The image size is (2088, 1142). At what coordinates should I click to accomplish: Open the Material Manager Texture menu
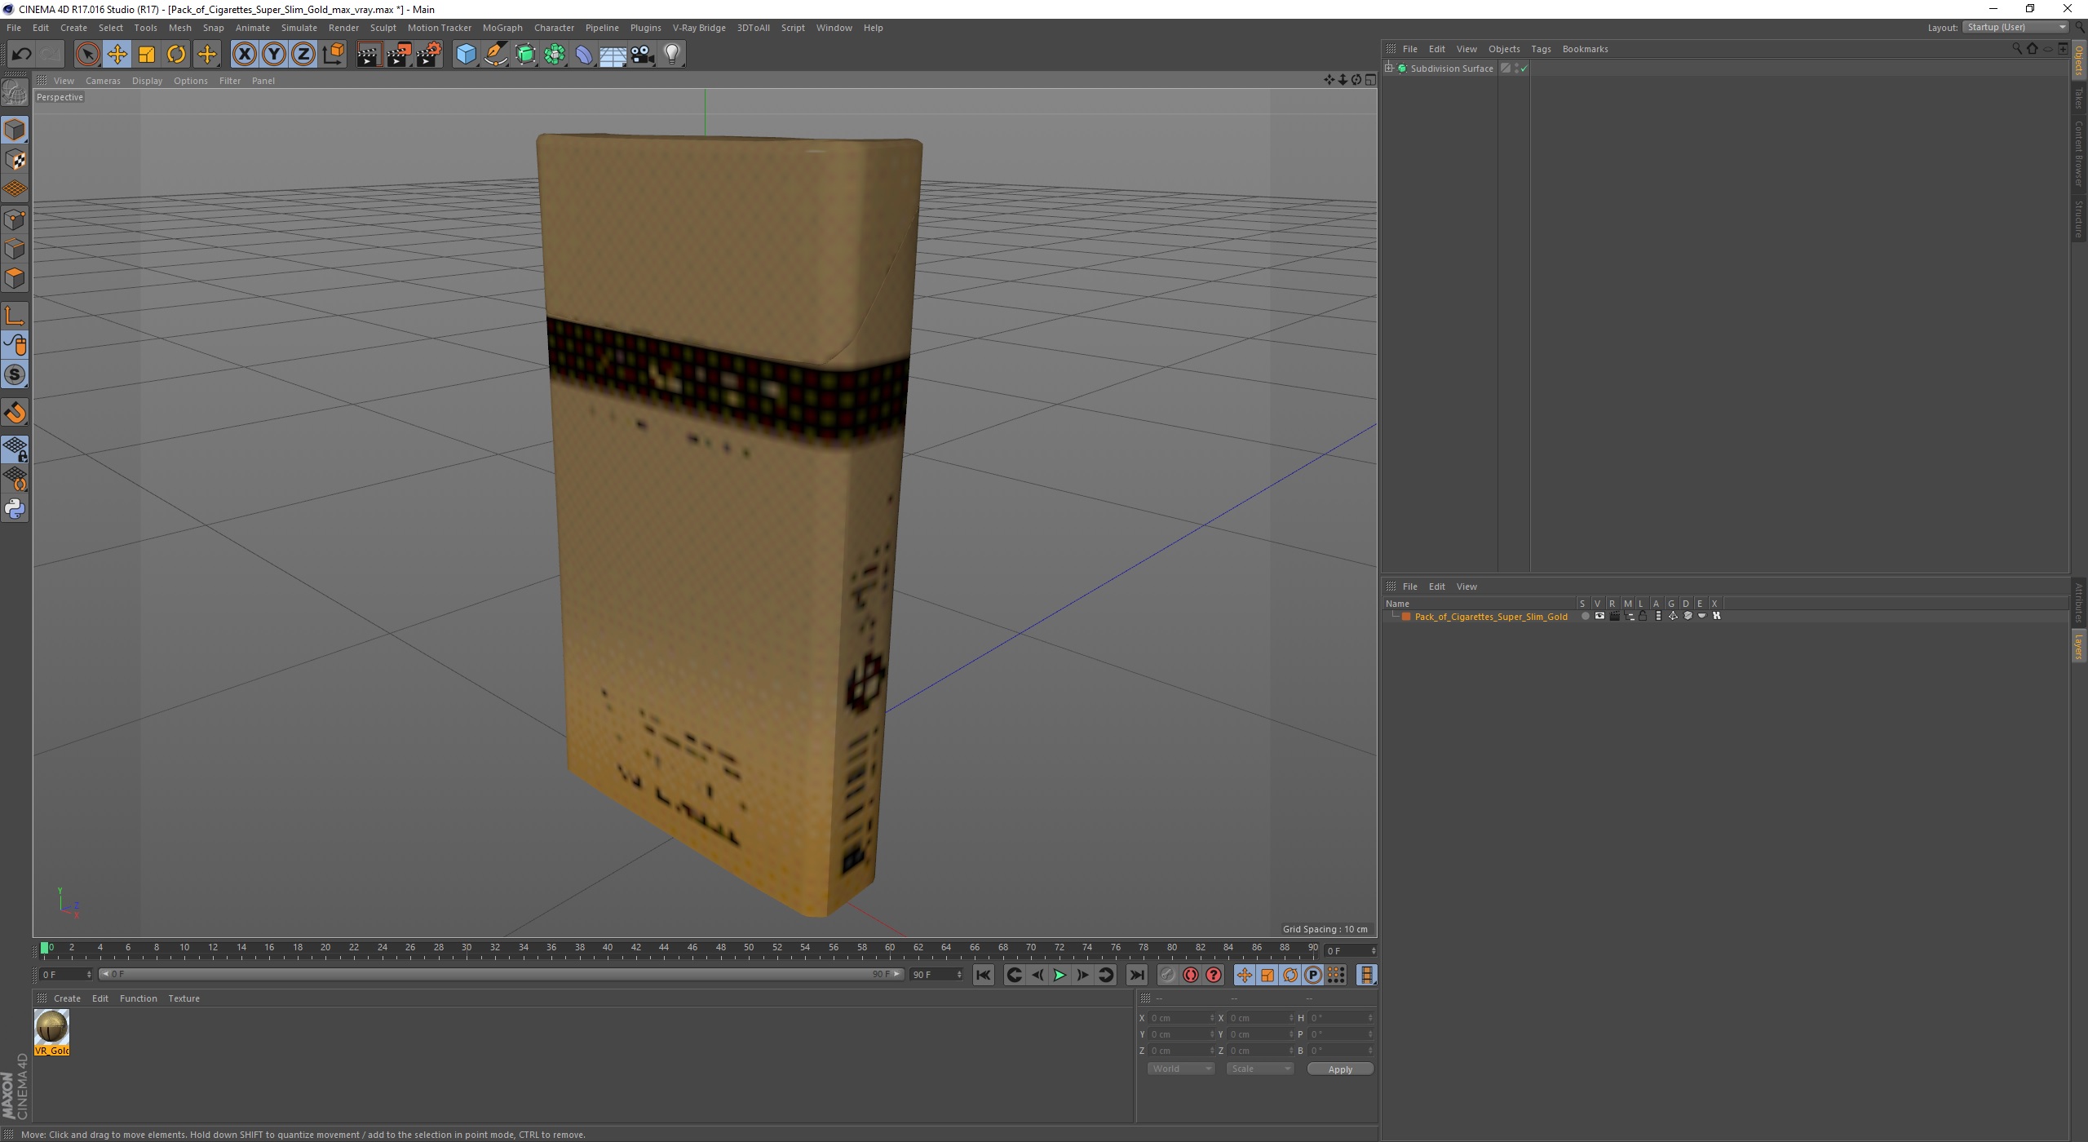tap(184, 998)
